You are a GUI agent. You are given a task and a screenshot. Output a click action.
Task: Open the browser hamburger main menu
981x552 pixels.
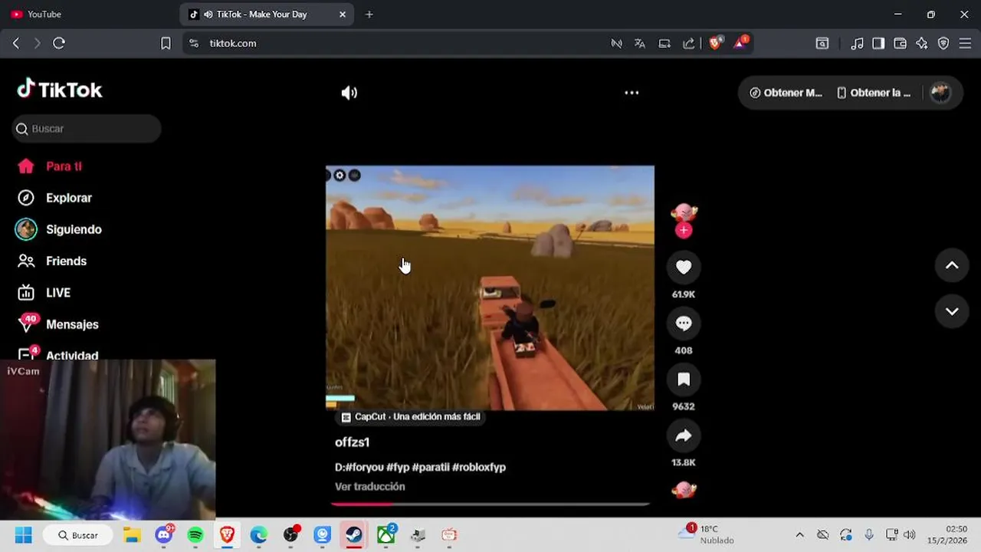click(x=965, y=44)
